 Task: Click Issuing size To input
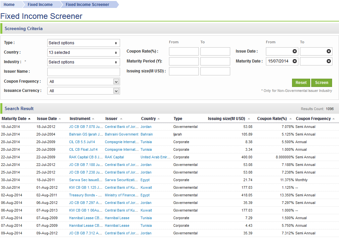215,71
